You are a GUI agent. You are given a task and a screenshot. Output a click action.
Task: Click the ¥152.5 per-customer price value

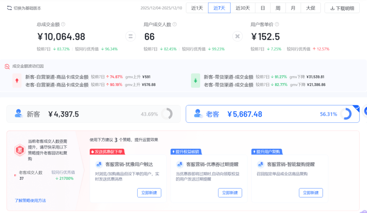tap(265, 37)
